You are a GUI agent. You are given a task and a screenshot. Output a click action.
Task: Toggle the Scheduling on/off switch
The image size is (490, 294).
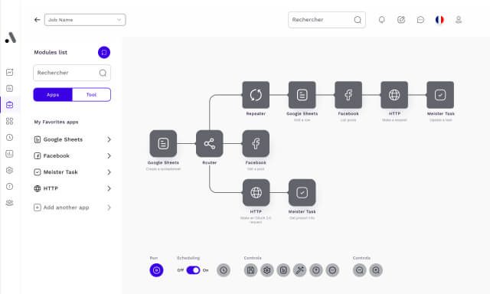pos(193,270)
